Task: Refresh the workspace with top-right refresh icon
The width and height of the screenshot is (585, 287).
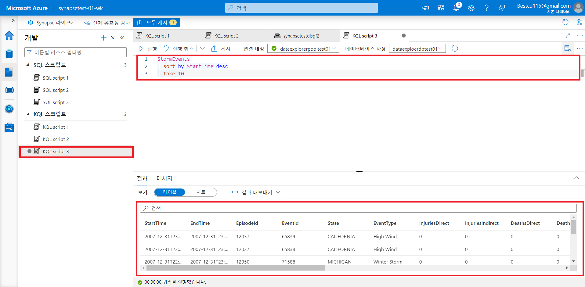Action: (565, 22)
